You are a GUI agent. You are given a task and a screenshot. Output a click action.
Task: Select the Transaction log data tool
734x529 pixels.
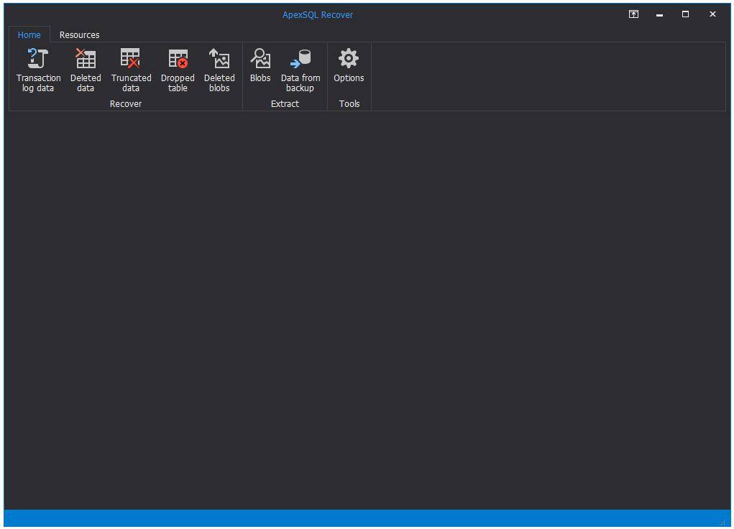tap(38, 68)
